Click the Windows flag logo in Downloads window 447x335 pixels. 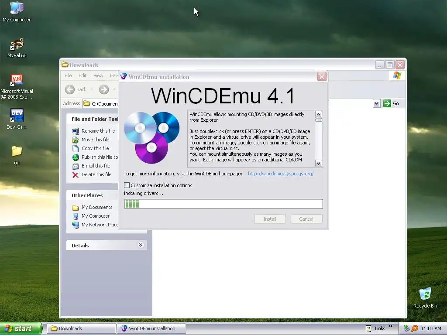397,75
